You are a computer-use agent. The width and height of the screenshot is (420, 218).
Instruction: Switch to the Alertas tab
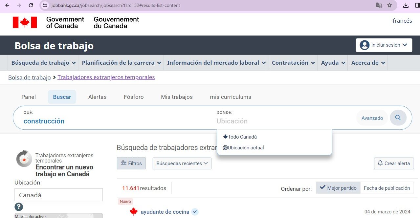click(97, 97)
